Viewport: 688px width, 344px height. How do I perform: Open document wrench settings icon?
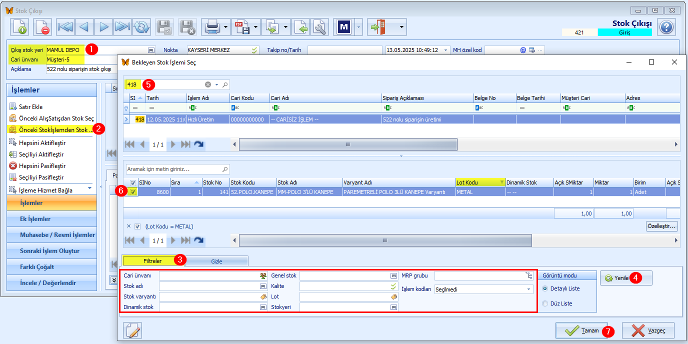coord(319,27)
